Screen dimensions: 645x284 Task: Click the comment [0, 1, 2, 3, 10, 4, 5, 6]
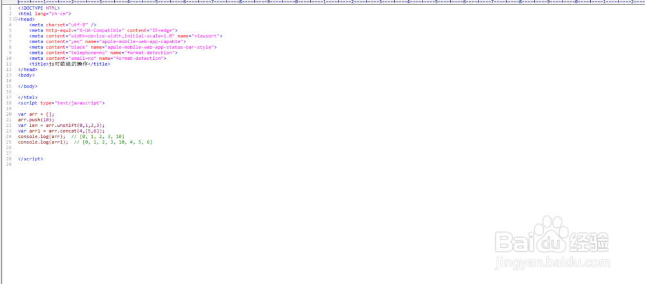[x=113, y=142]
